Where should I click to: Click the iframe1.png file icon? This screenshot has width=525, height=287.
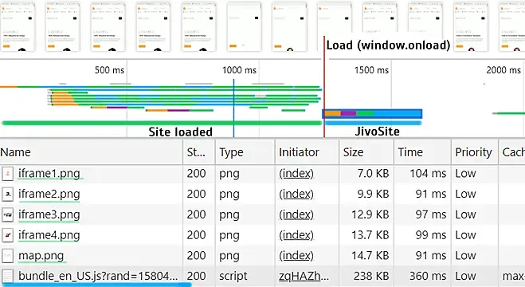pos(7,174)
